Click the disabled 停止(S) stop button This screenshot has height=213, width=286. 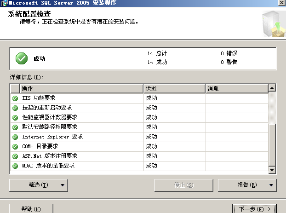[x=183, y=185]
